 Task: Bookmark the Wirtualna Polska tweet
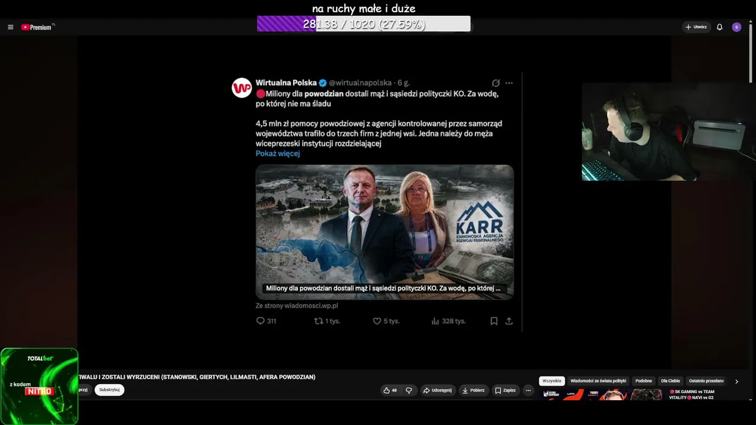[x=494, y=321]
